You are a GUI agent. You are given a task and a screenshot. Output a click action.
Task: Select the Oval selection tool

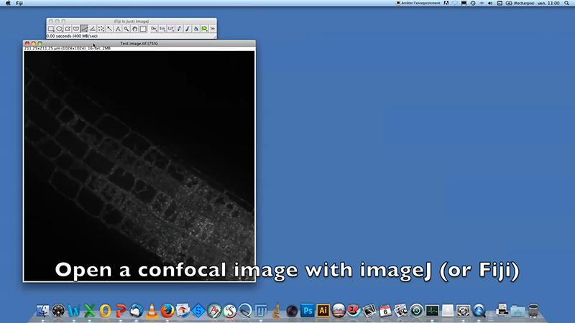click(60, 29)
